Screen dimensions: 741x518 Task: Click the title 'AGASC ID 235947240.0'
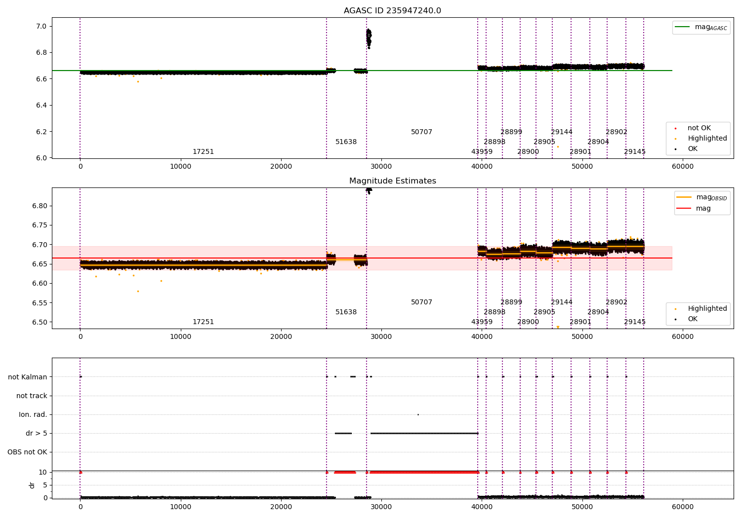(392, 11)
